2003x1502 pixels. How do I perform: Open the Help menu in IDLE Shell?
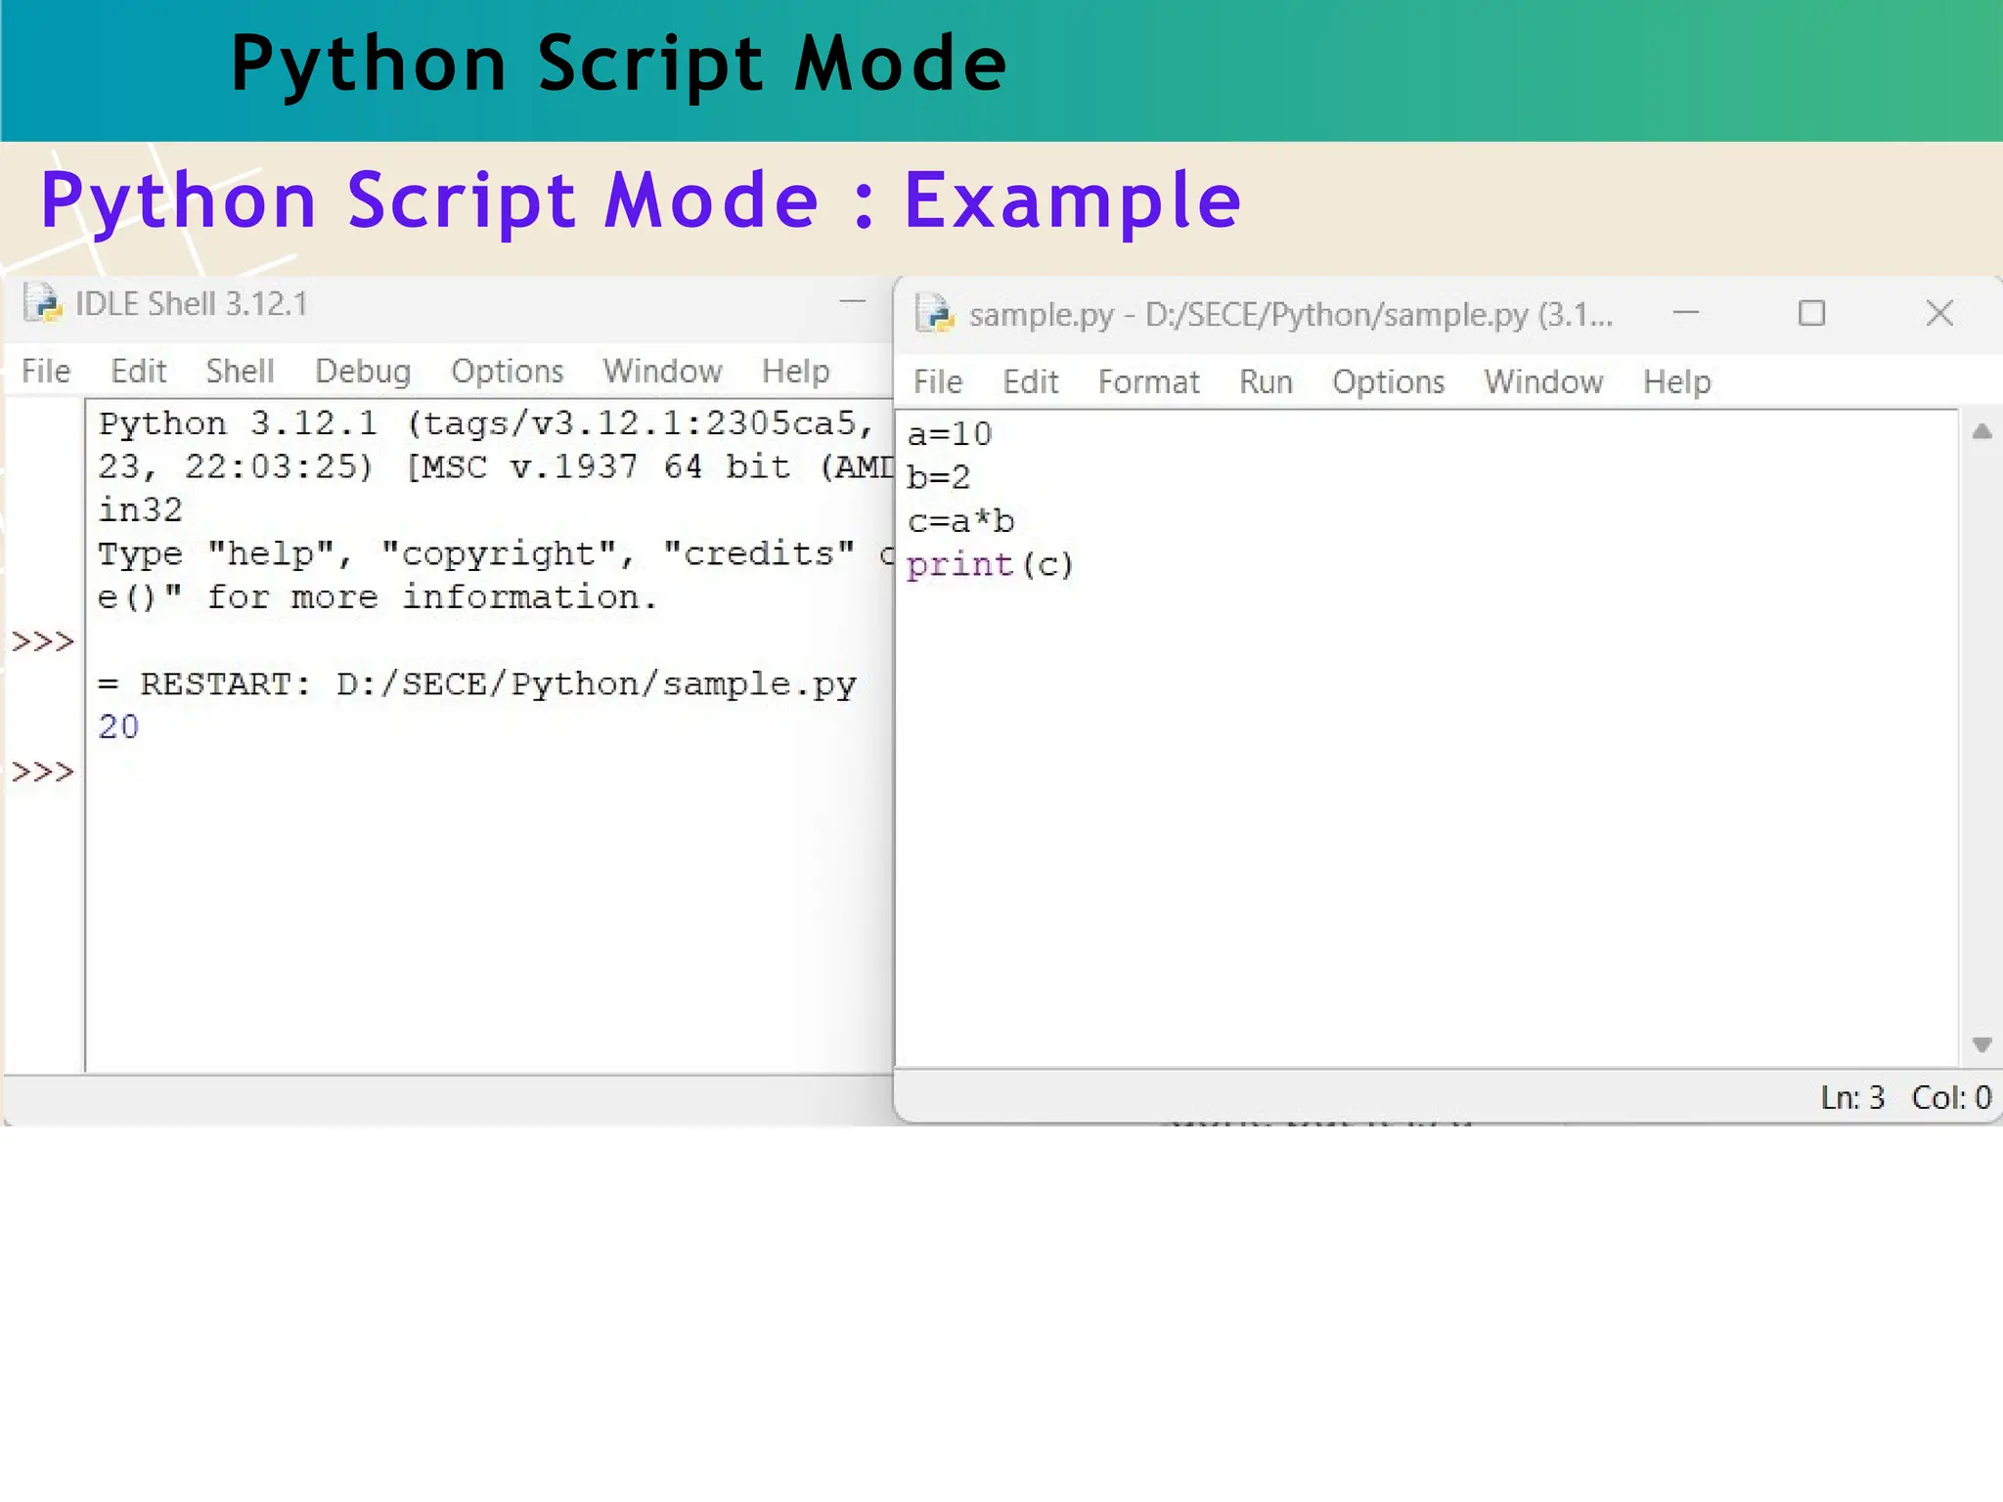tap(795, 371)
